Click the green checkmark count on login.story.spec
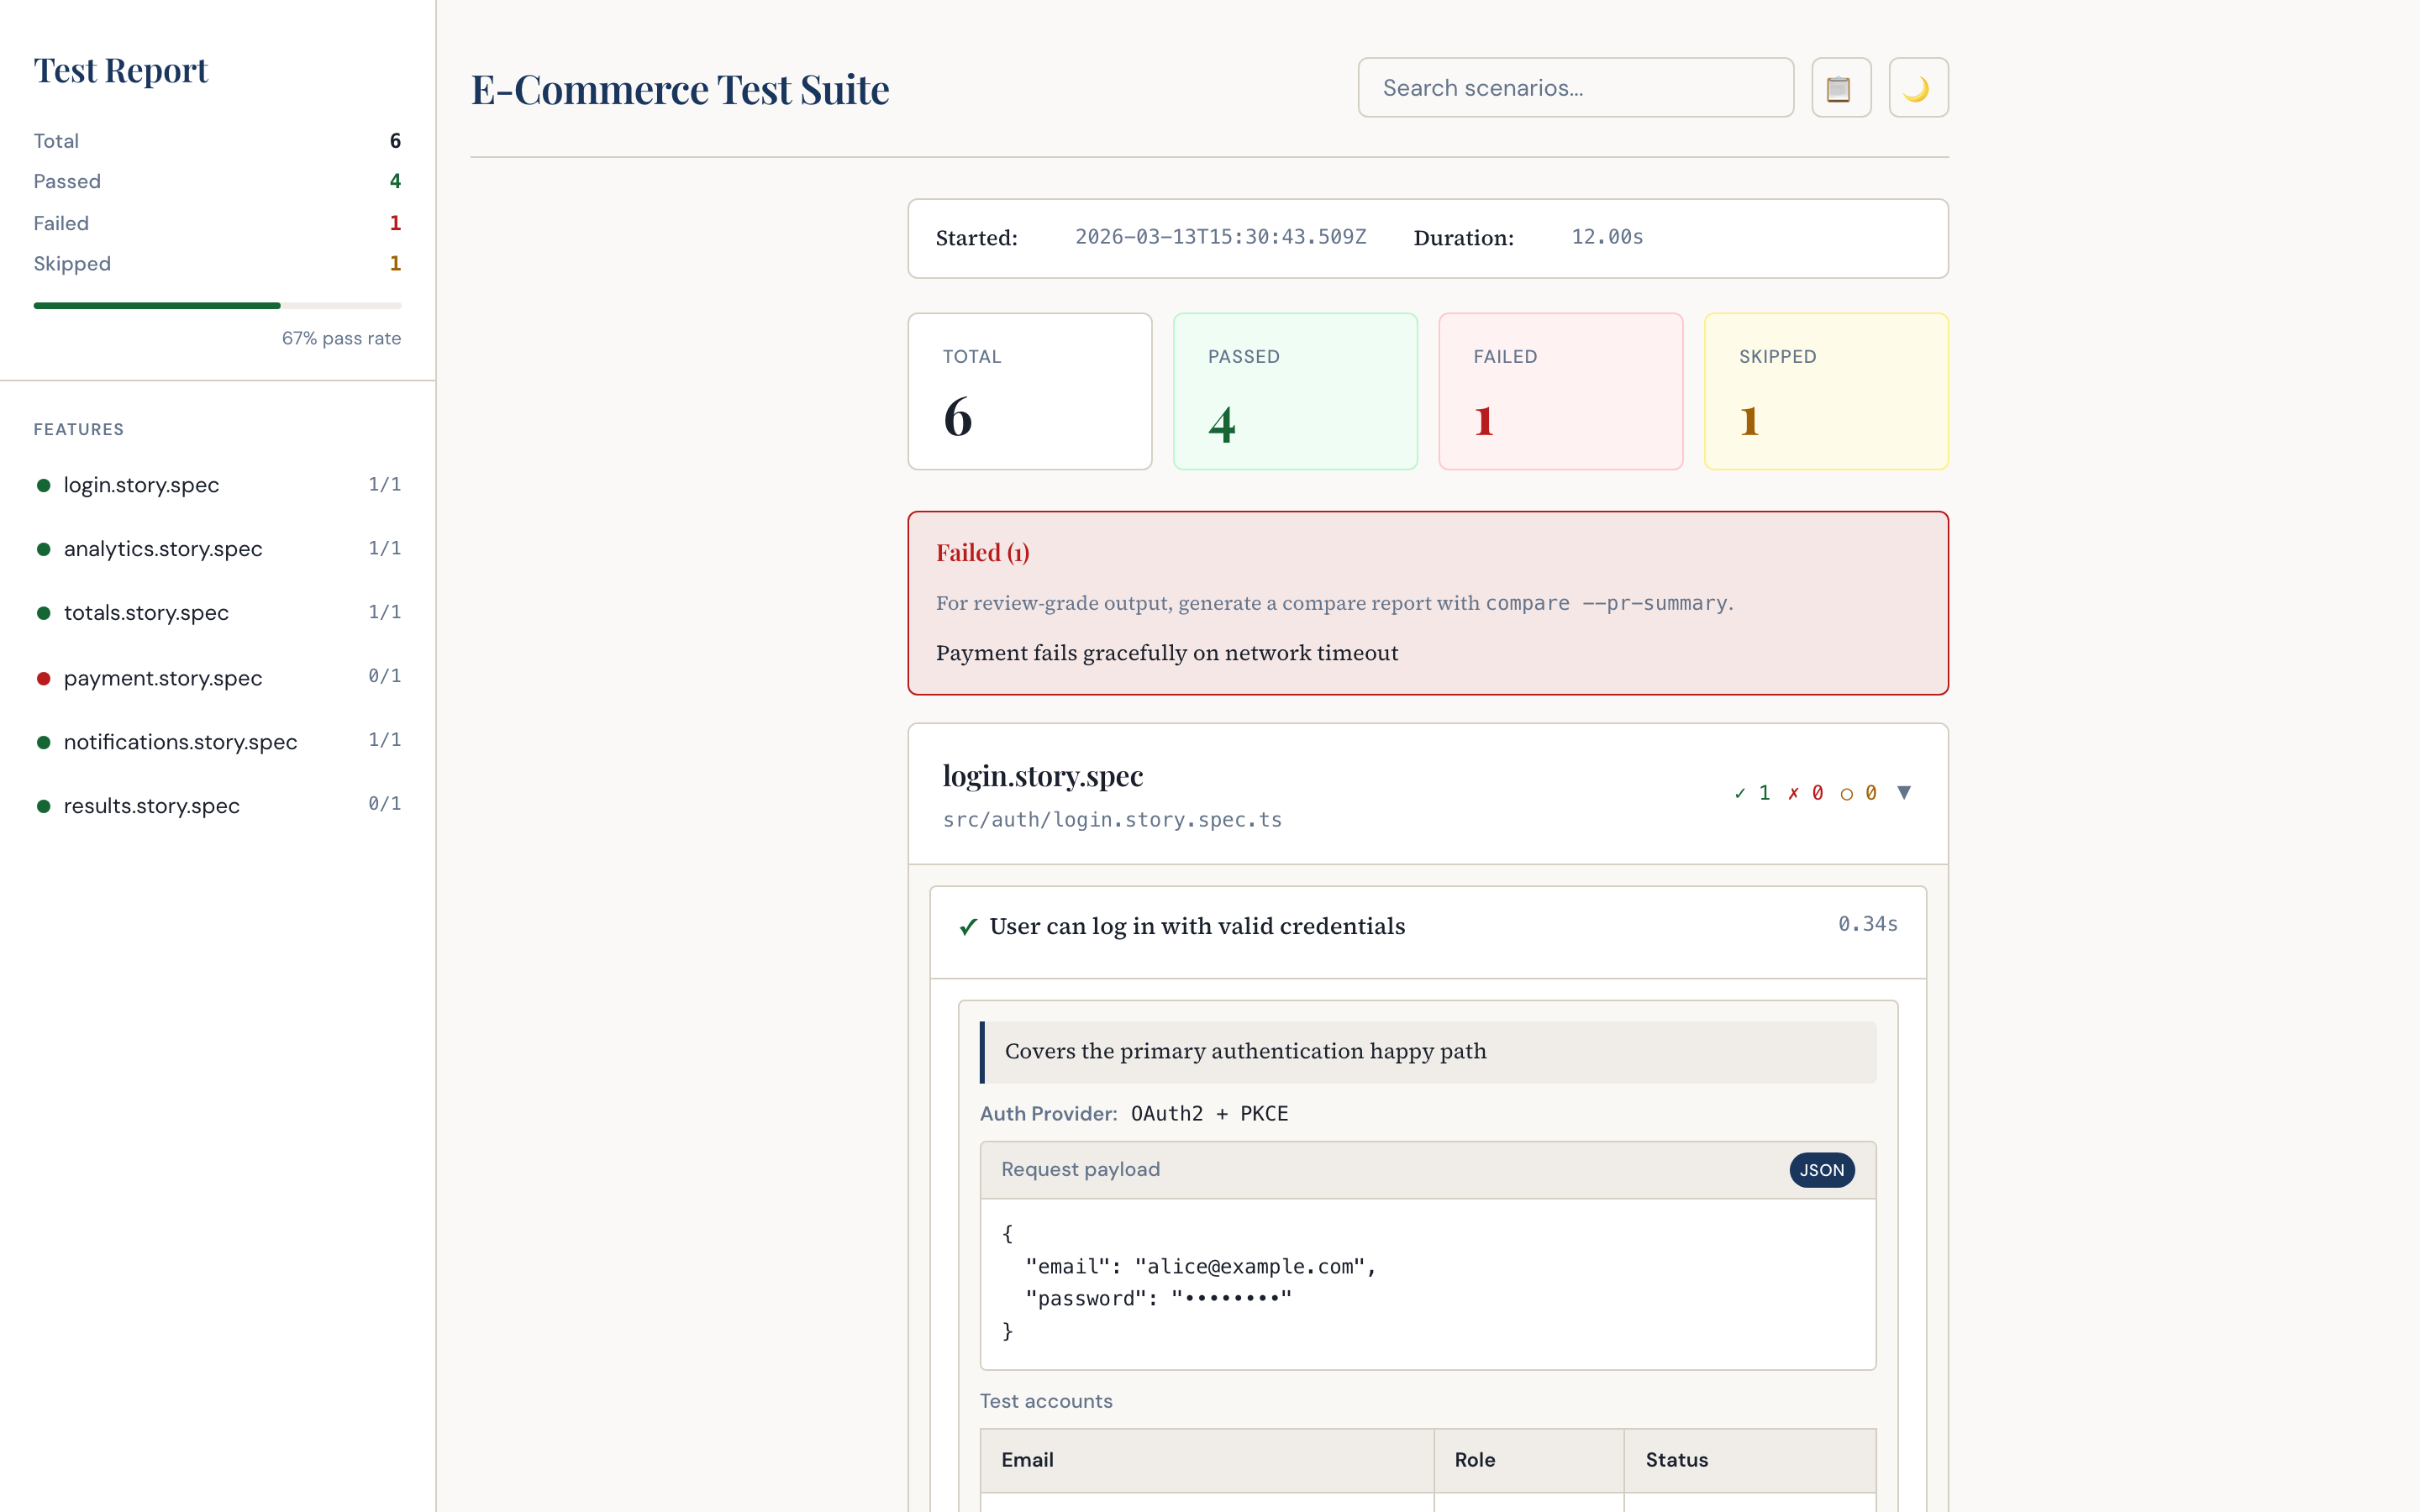Viewport: 2420px width, 1512px height. click(x=1751, y=791)
